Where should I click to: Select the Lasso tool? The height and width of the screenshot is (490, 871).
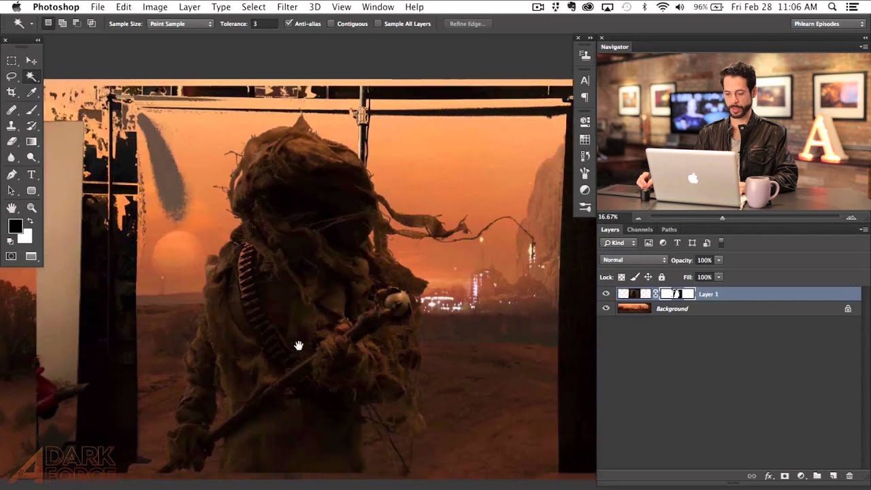(x=12, y=77)
